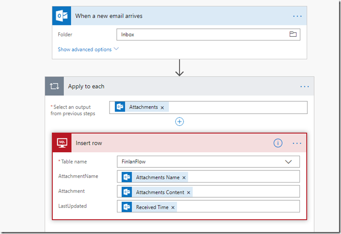The image size is (341, 234).
Task: Open the Table name dropdown
Action: [x=289, y=162]
